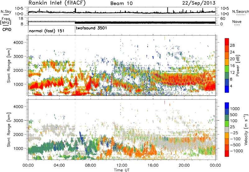Click the red bottom of the Velocity color bar

[227, 154]
